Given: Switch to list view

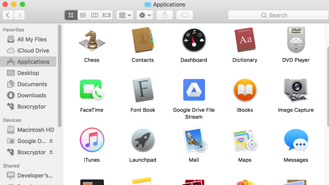Looking at the screenshot, I should [x=83, y=15].
